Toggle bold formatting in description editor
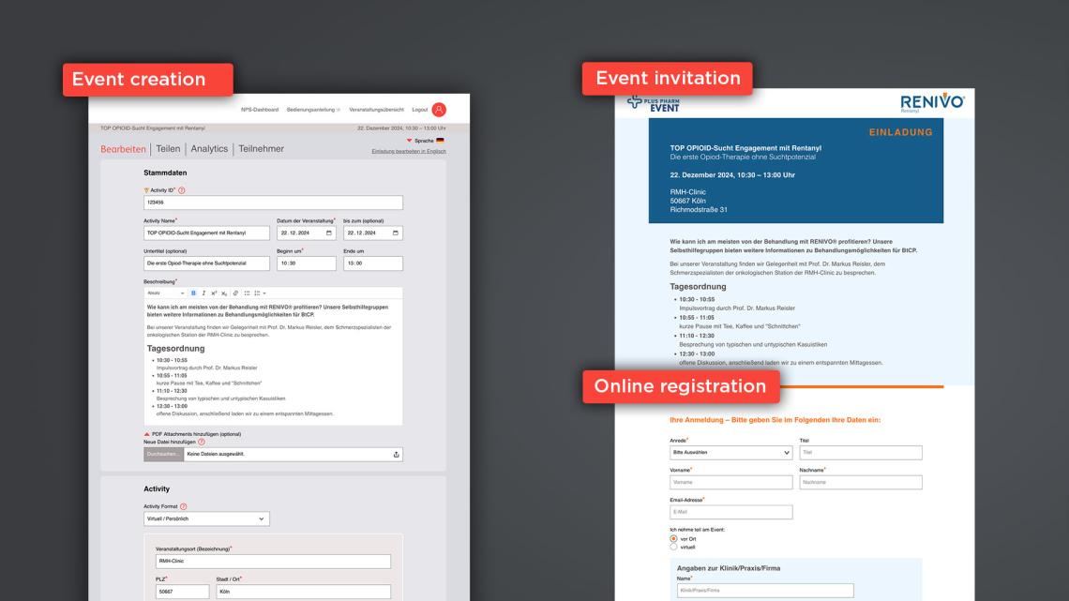The image size is (1069, 601). [193, 293]
